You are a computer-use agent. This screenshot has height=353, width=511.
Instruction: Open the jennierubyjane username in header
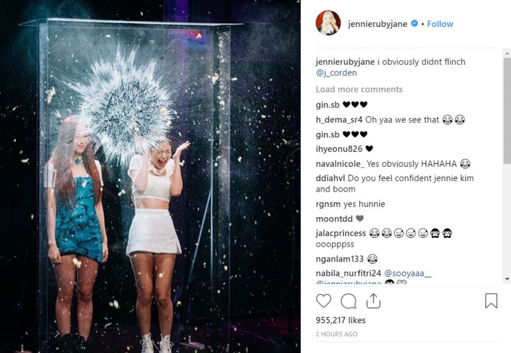[x=377, y=24]
